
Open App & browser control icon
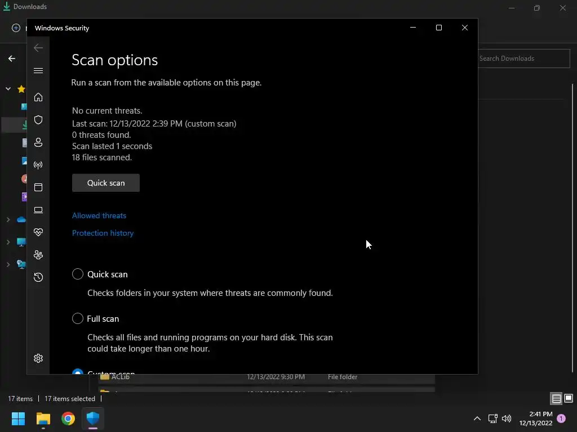(x=38, y=187)
